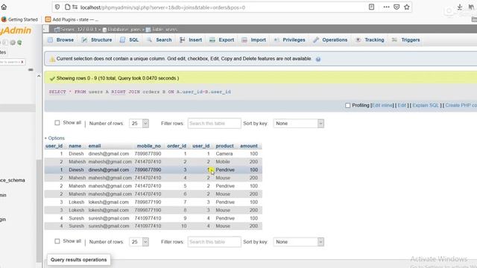Open the Import tab
This screenshot has width=477, height=268.
pyautogui.click(x=254, y=39)
